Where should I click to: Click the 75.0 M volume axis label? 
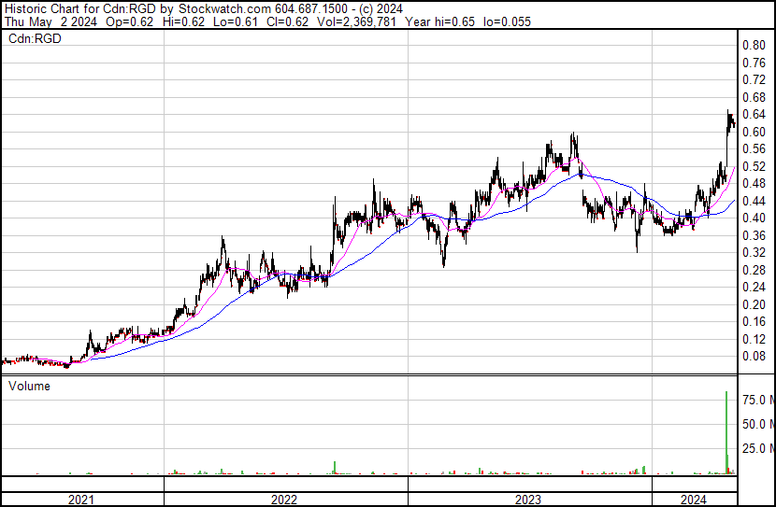click(758, 400)
